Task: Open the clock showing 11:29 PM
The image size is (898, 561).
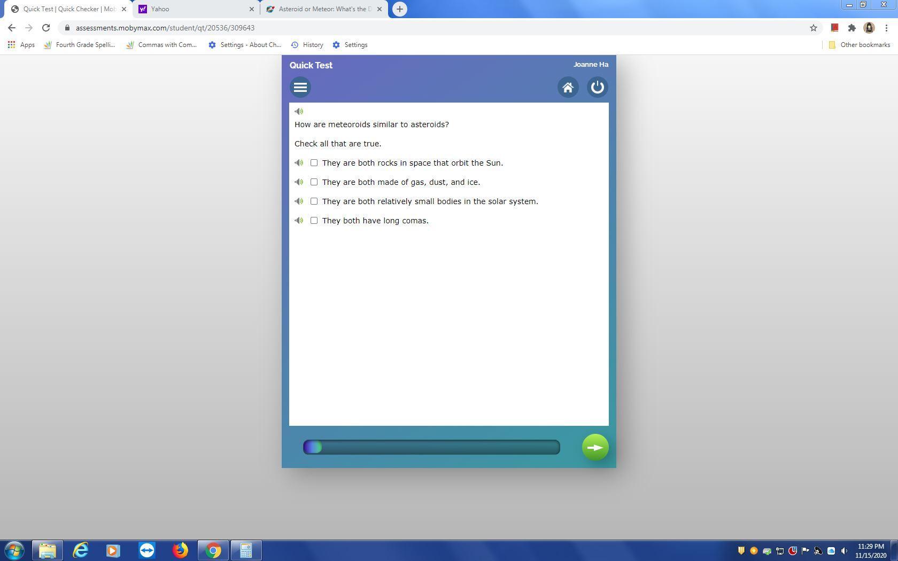Action: click(871, 551)
